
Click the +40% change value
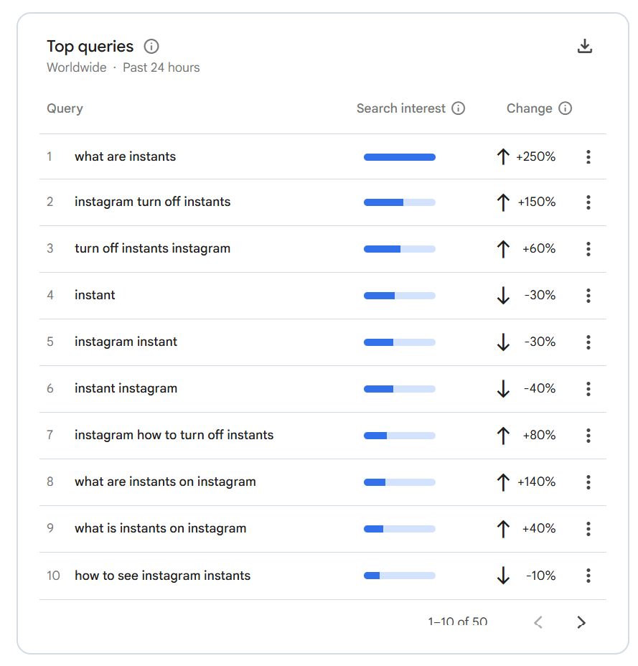(539, 528)
